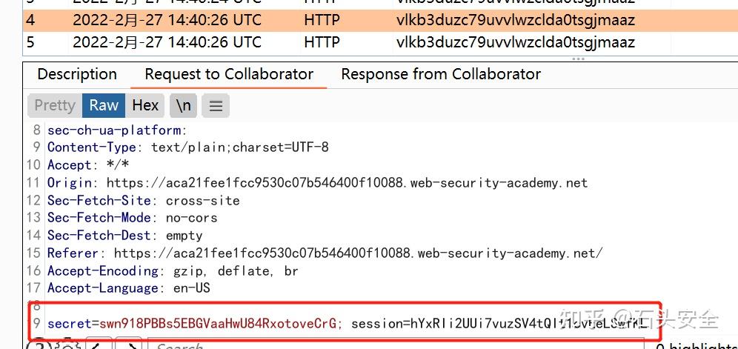The width and height of the screenshot is (738, 349).
Task: Select interaction row number 5
Action: (x=31, y=42)
